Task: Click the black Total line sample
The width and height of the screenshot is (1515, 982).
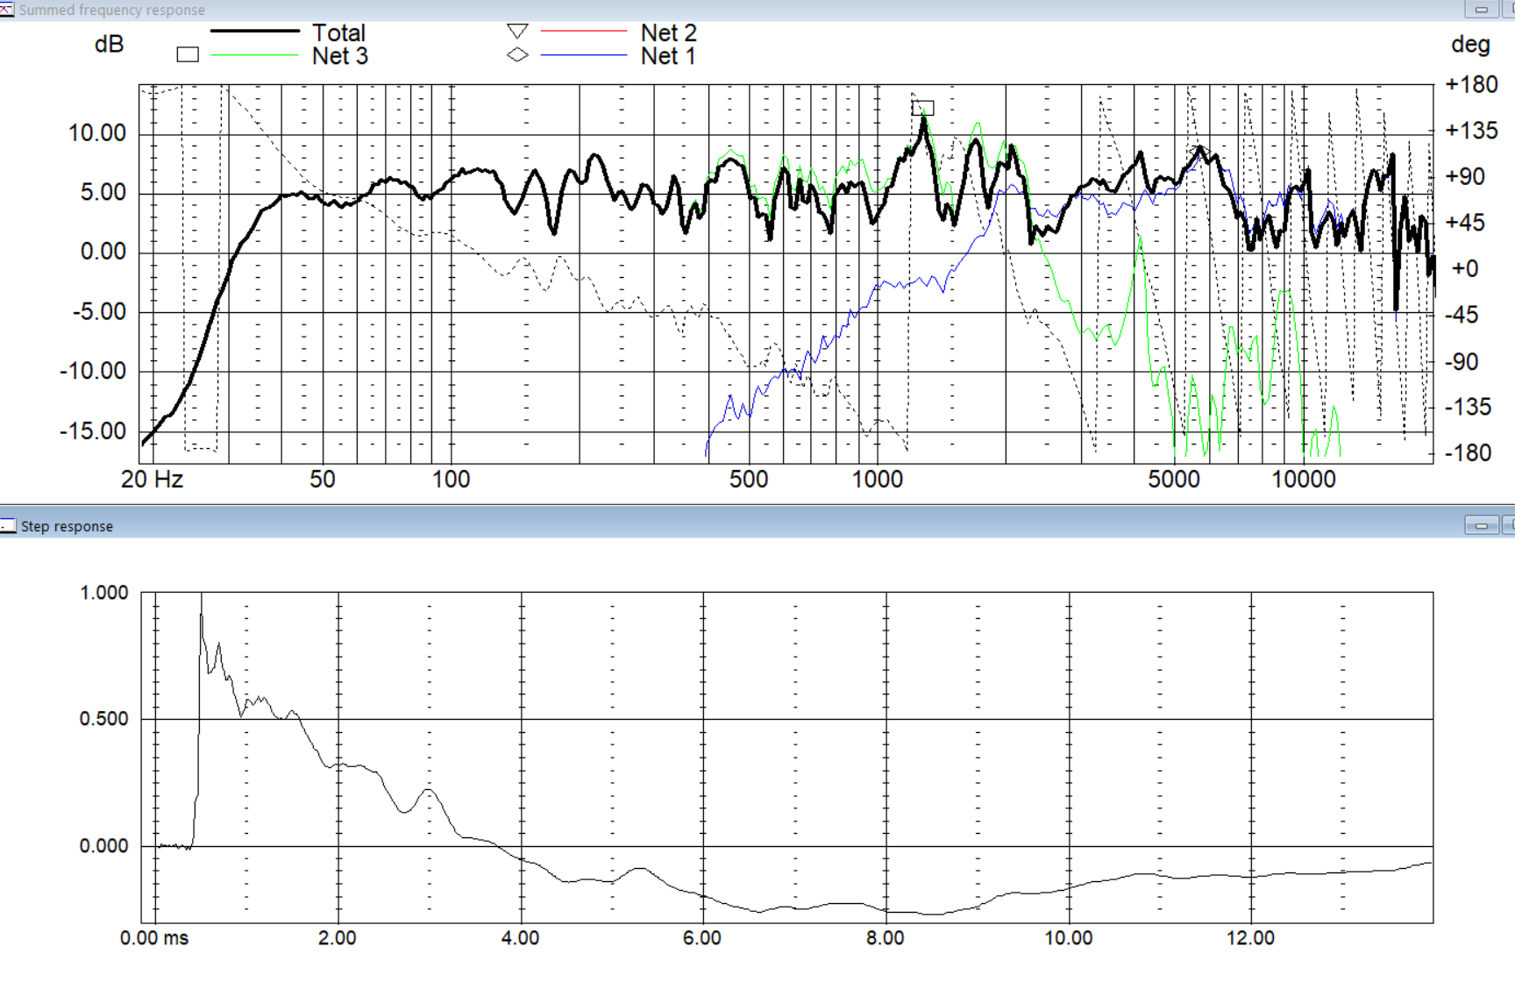Action: click(x=255, y=32)
